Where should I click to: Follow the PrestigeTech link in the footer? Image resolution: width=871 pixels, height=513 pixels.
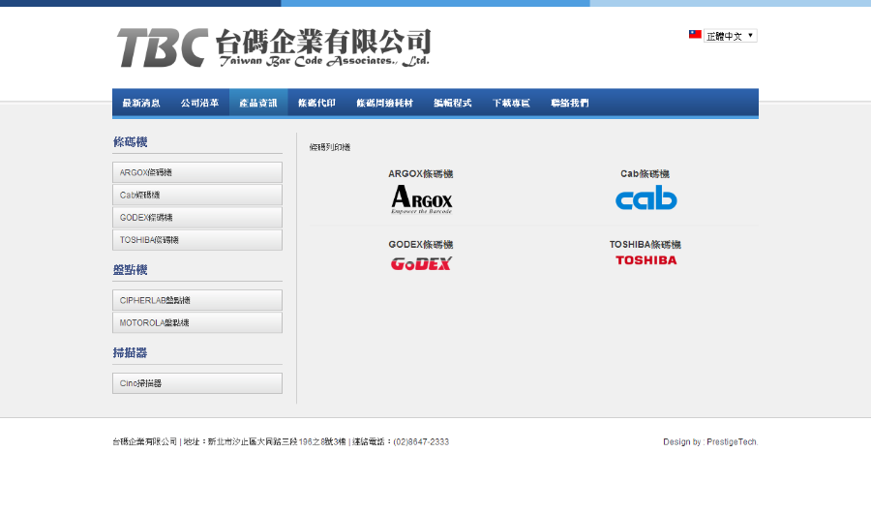click(x=731, y=442)
